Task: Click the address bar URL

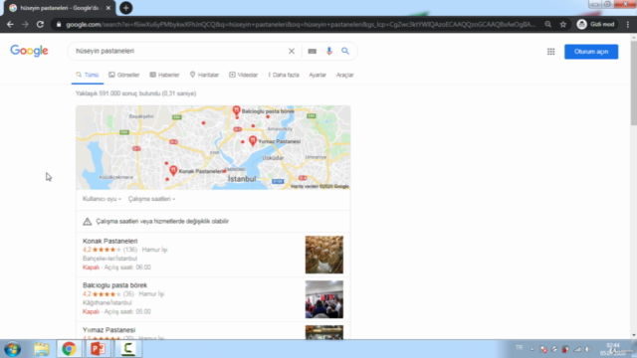Action: tap(301, 24)
